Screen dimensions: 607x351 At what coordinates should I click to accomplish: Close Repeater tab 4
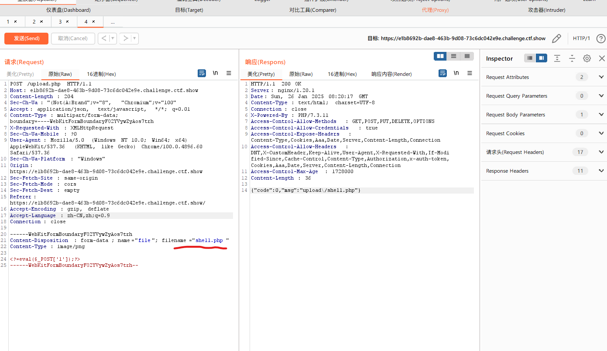[93, 21]
